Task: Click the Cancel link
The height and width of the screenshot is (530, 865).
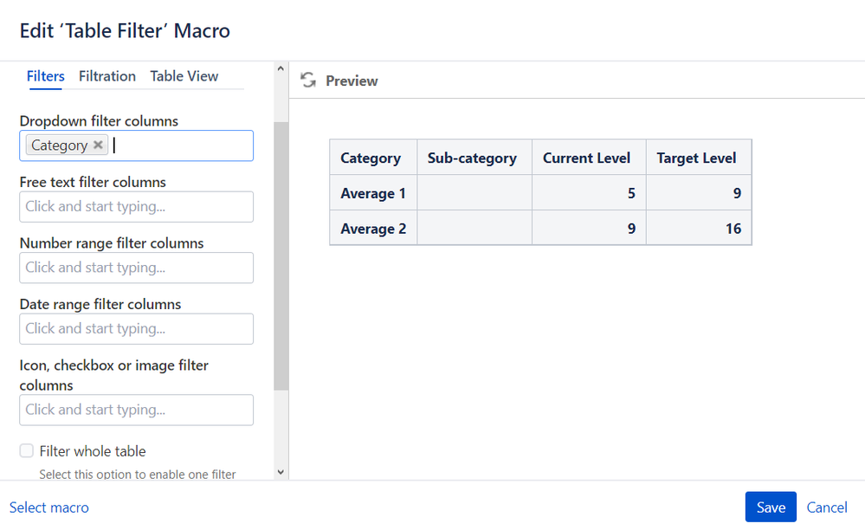Action: [x=827, y=507]
